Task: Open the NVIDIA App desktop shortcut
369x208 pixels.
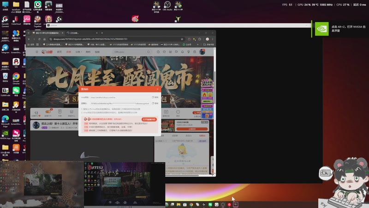Action: pyautogui.click(x=5, y=135)
